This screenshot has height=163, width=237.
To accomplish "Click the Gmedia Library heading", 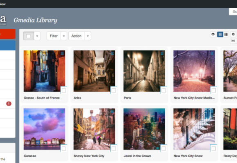I will click(x=36, y=20).
